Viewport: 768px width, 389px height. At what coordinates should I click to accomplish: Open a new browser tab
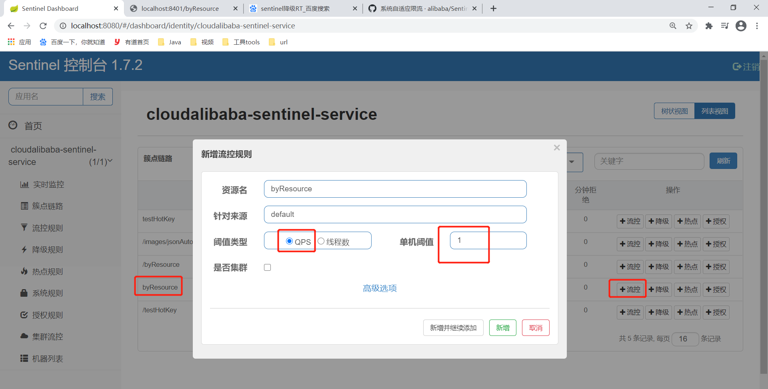pos(494,8)
